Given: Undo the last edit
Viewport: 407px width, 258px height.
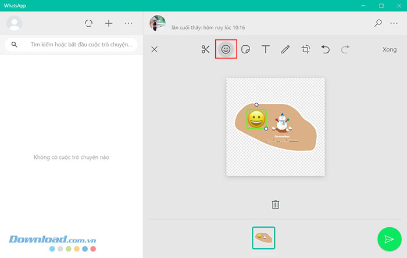Looking at the screenshot, I should click(x=326, y=49).
